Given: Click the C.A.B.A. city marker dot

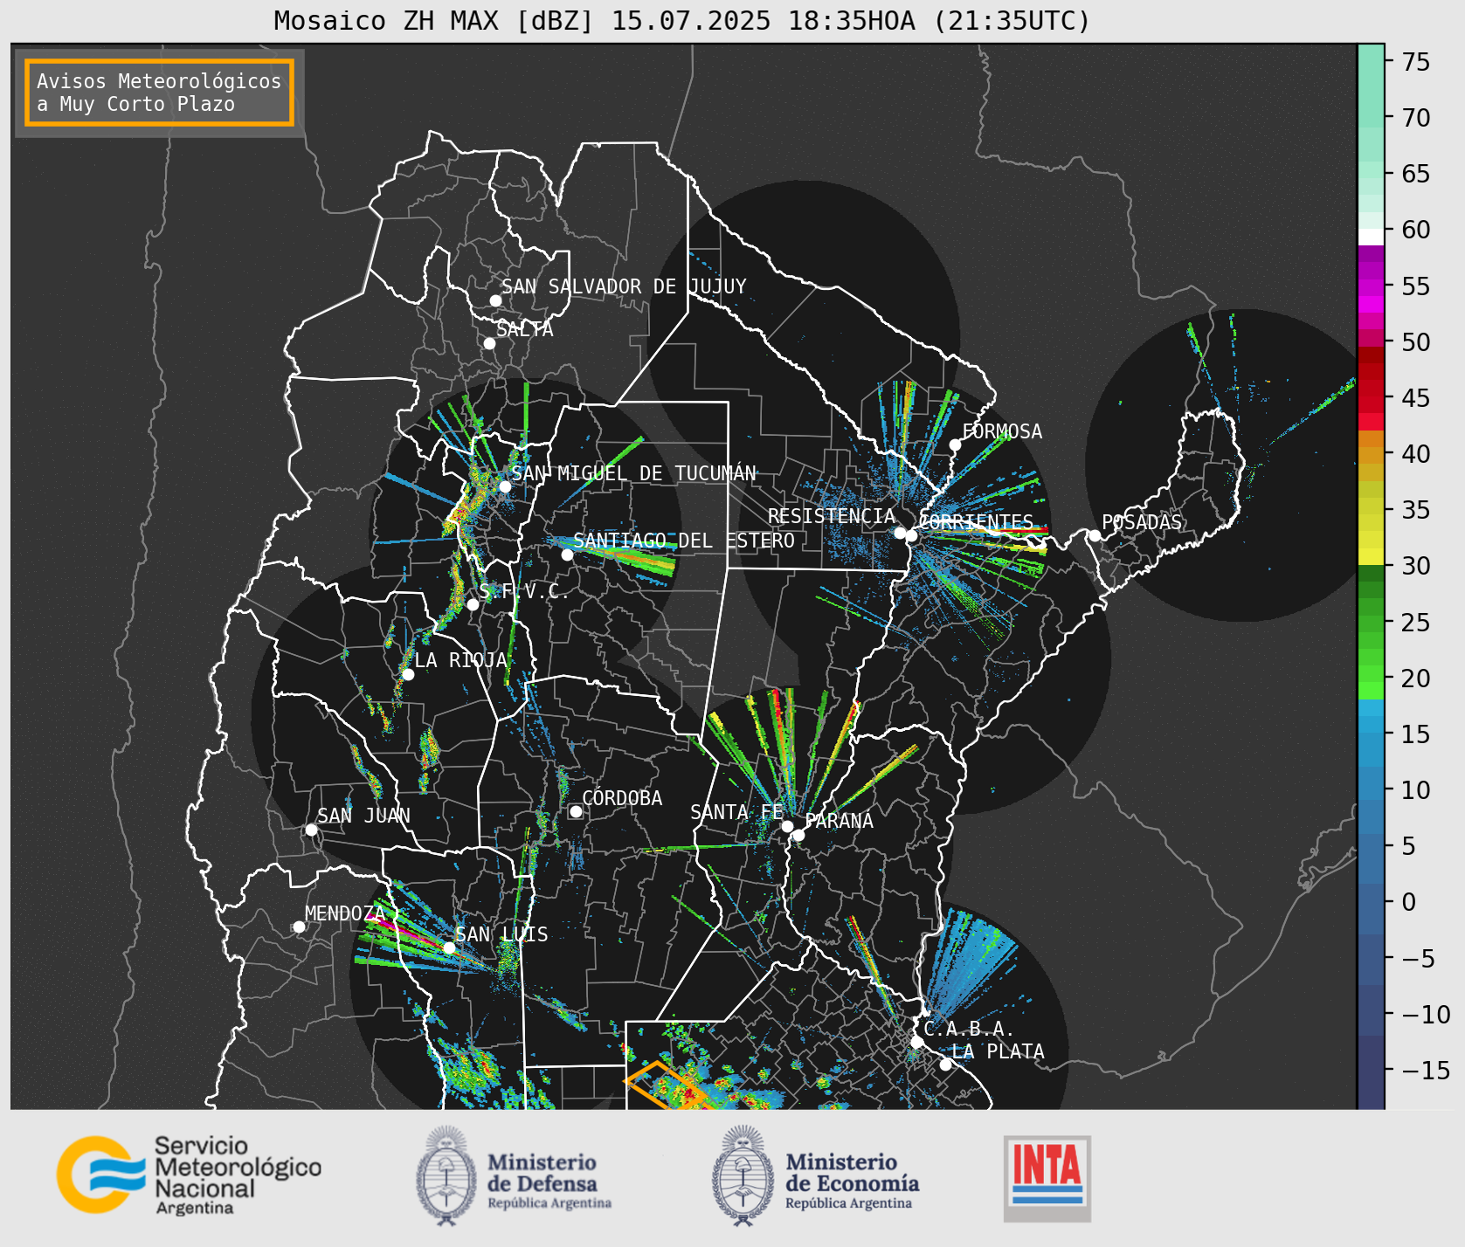Looking at the screenshot, I should (x=916, y=1042).
